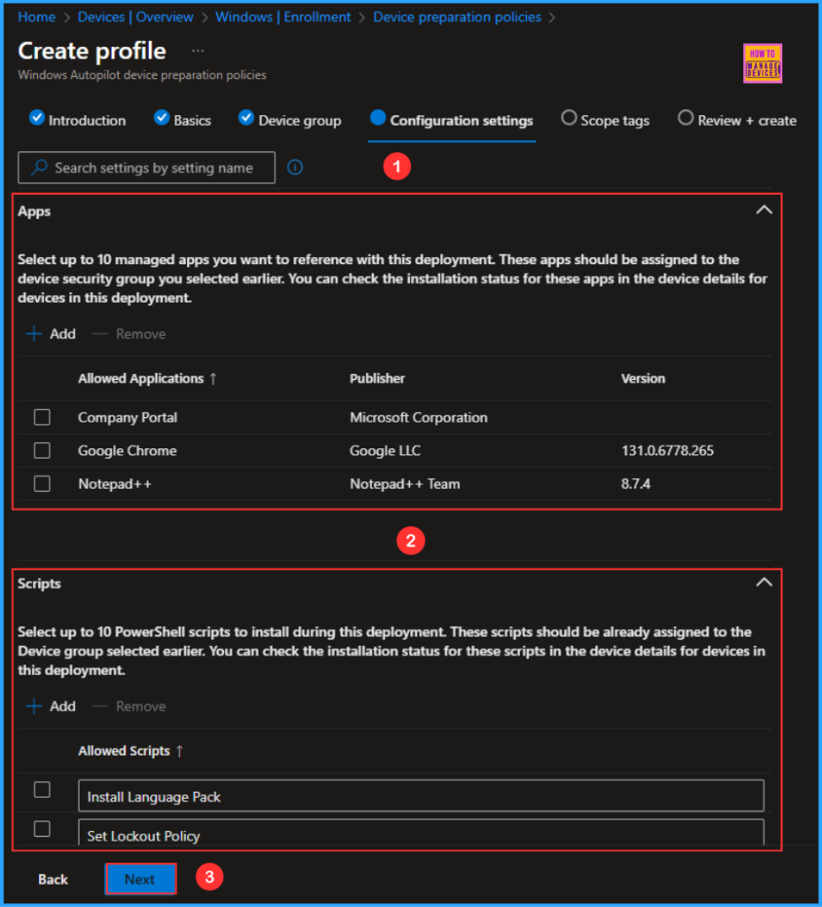822x907 pixels.
Task: Open the Home breadcrumb link
Action: pyautogui.click(x=36, y=18)
